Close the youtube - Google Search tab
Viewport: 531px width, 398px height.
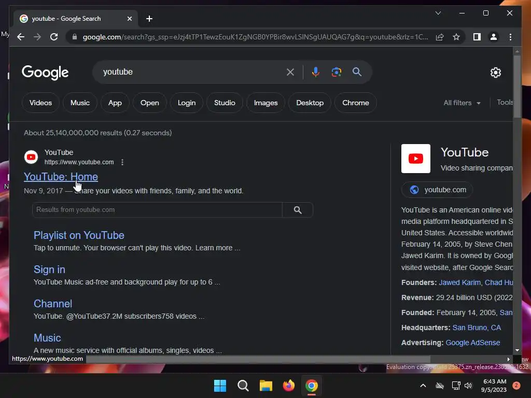[x=129, y=19]
